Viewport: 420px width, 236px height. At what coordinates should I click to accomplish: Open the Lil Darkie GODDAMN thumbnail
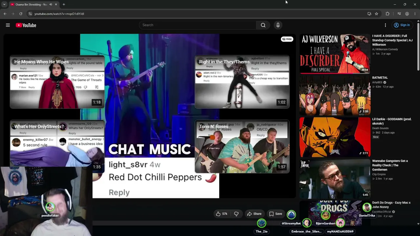(x=335, y=137)
